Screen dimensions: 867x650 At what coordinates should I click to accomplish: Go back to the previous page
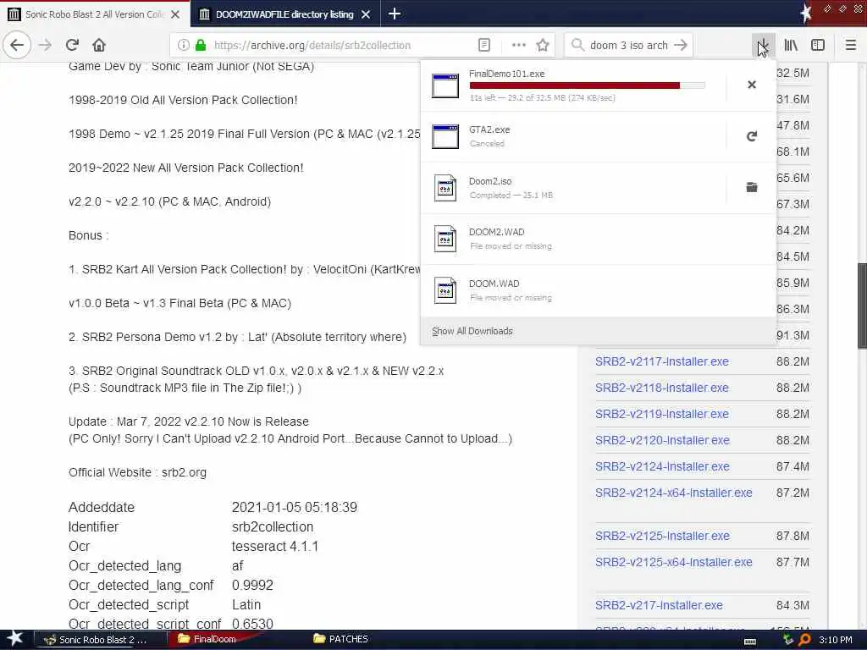click(x=17, y=45)
